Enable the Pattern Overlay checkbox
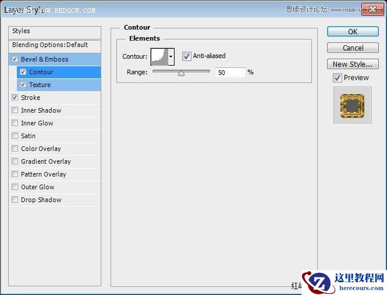The image size is (387, 295). coord(15,174)
